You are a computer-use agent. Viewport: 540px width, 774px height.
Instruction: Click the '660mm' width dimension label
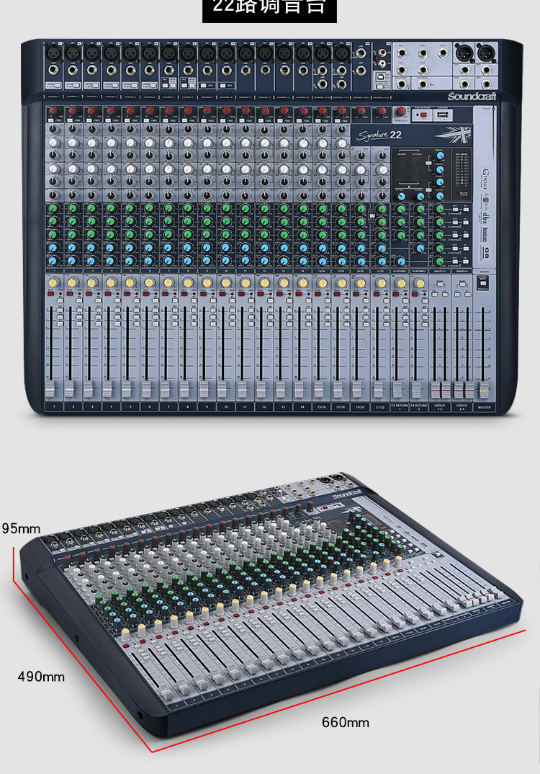click(x=345, y=723)
